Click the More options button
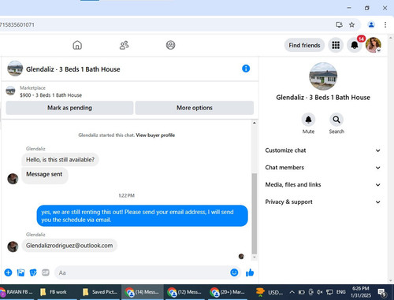 [195, 108]
